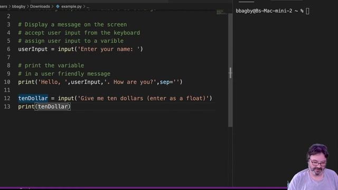338x190 pixels.
Task: Click line number 10 in the gutter
Action: click(x=7, y=82)
